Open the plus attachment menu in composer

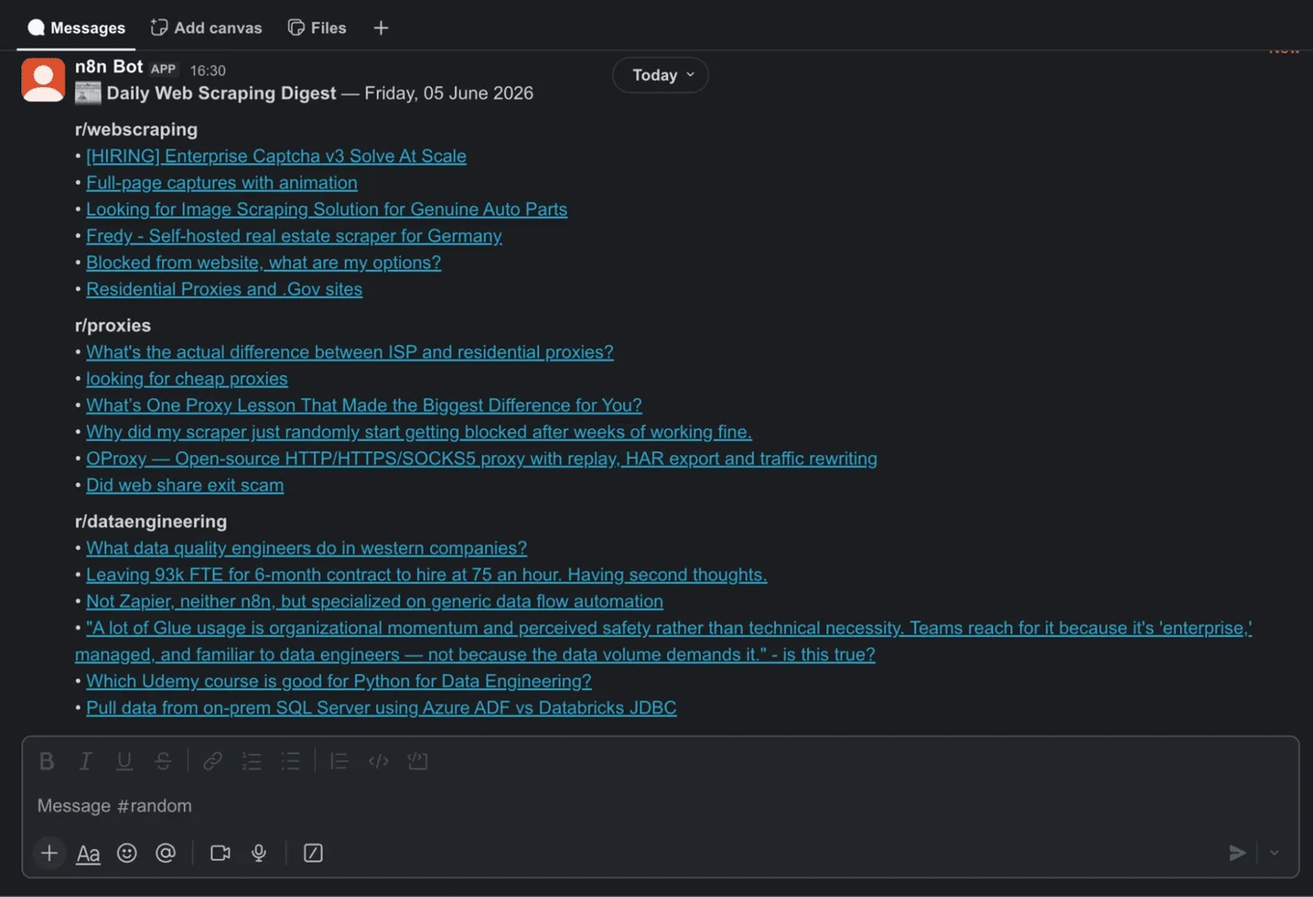[x=50, y=854]
